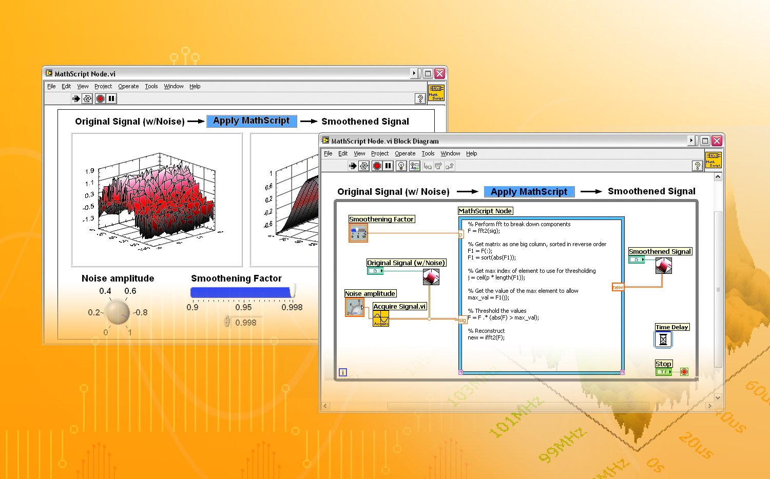Select the Time Delay express VI
The height and width of the screenshot is (479, 770).
pos(663,339)
